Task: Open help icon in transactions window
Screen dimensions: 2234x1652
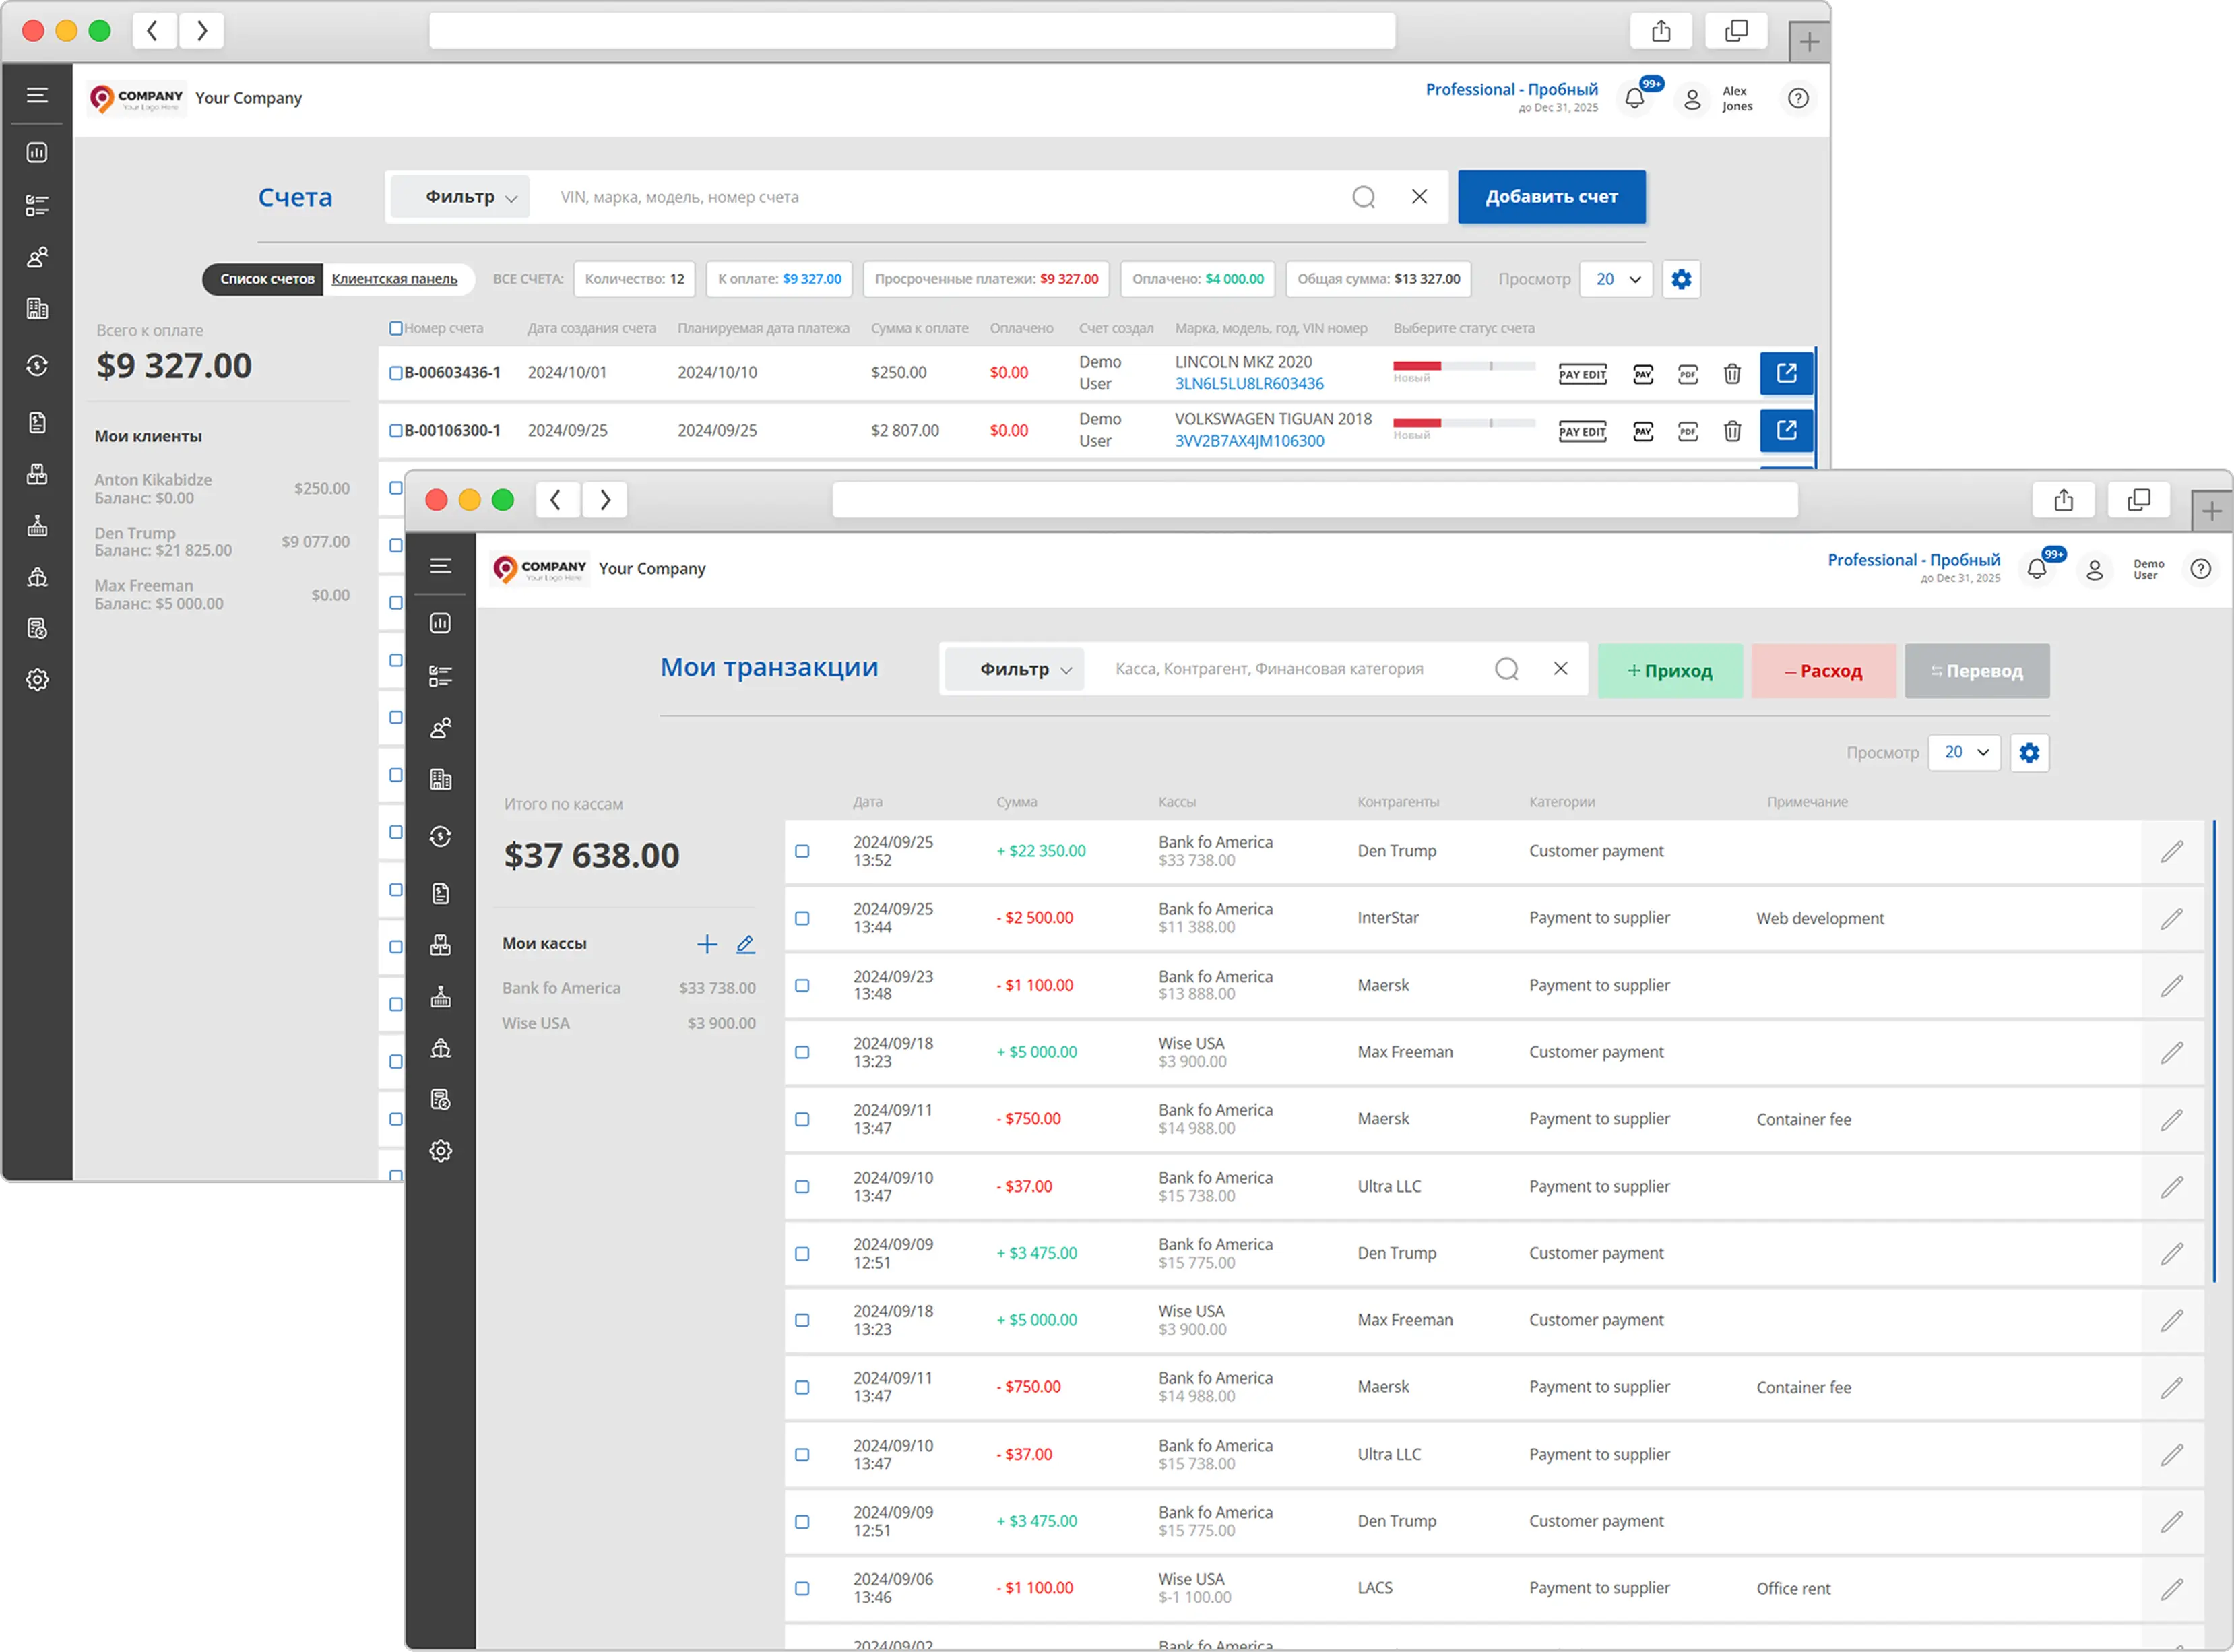Action: click(x=2200, y=569)
